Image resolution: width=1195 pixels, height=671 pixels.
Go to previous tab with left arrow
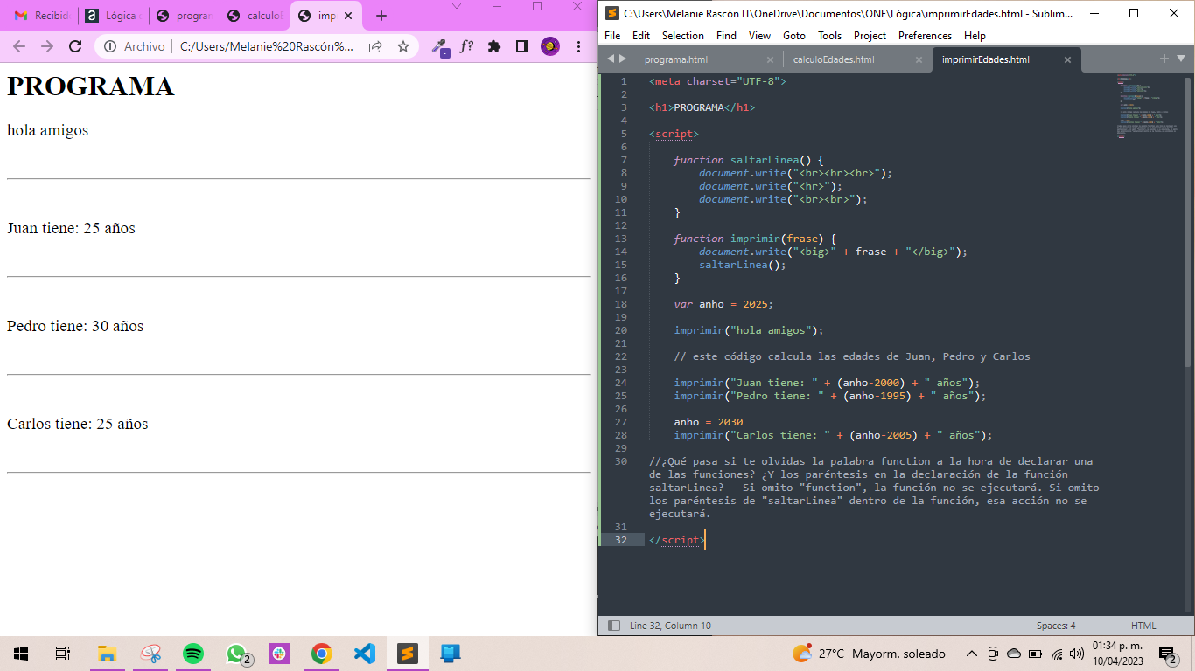611,59
